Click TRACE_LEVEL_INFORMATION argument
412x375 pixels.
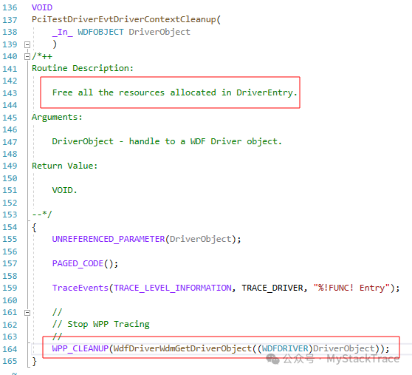pos(172,288)
